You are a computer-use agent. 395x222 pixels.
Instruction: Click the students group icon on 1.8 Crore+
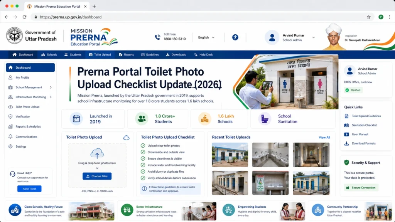[142, 119]
